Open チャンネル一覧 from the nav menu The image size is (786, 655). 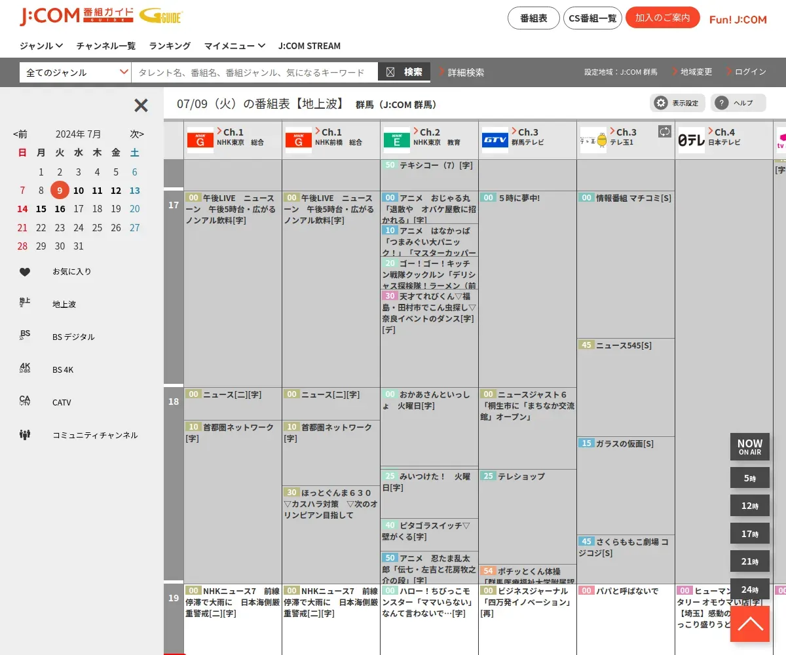pos(106,46)
